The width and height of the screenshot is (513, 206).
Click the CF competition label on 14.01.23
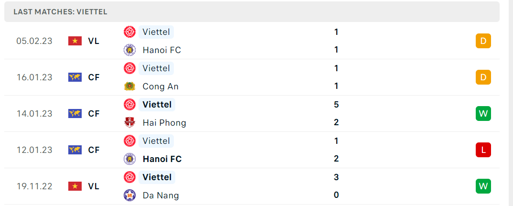pyautogui.click(x=94, y=114)
